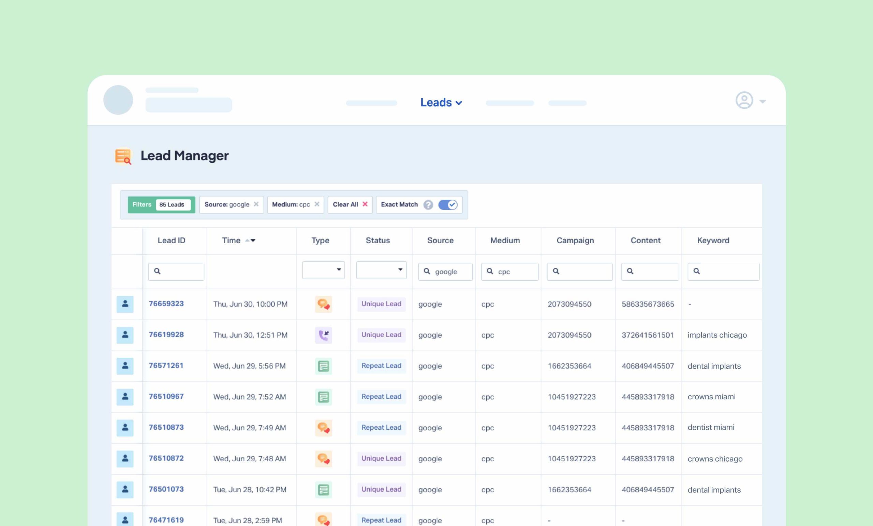Open the Leads navigation dropdown menu
Viewport: 873px width, 526px height.
pyautogui.click(x=440, y=102)
